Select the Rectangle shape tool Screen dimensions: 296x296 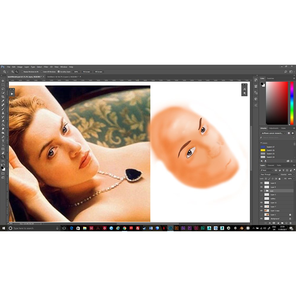tap(3, 149)
